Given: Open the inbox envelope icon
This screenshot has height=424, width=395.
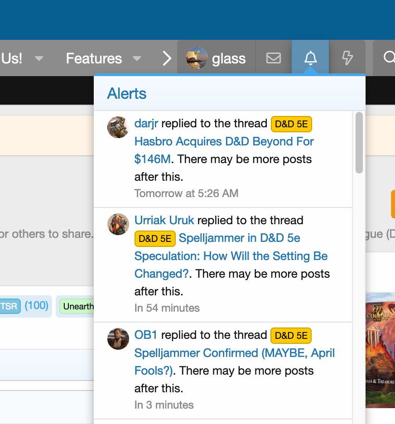Looking at the screenshot, I should (x=273, y=58).
